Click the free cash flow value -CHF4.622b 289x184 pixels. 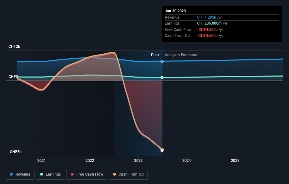[207, 29]
